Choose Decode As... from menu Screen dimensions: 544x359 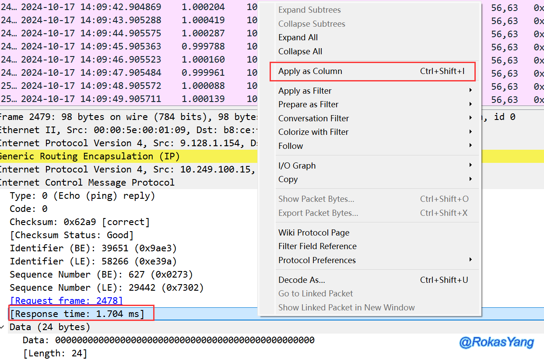pyautogui.click(x=302, y=280)
